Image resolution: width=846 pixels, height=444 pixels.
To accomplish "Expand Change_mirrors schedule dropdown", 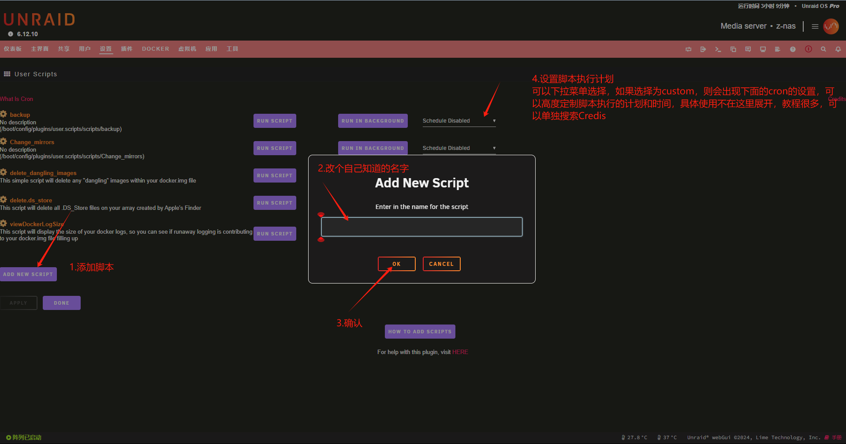I will [x=459, y=148].
